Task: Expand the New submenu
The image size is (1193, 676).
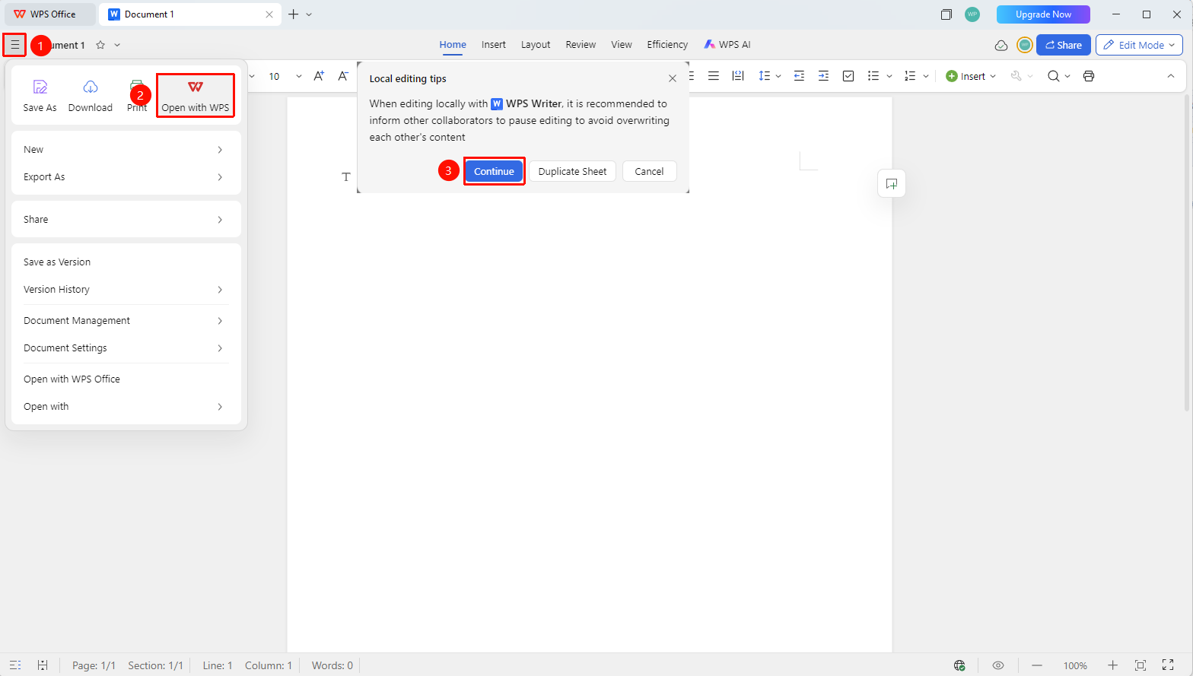Action: pyautogui.click(x=126, y=150)
